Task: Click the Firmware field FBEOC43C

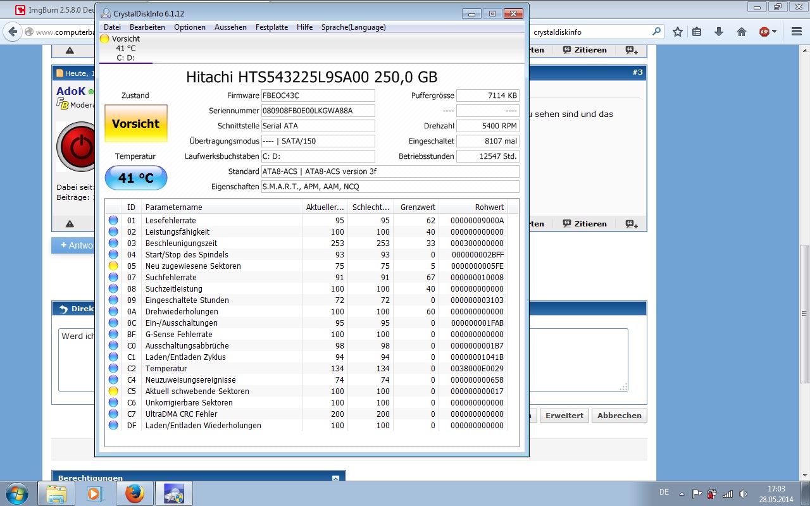Action: [318, 96]
